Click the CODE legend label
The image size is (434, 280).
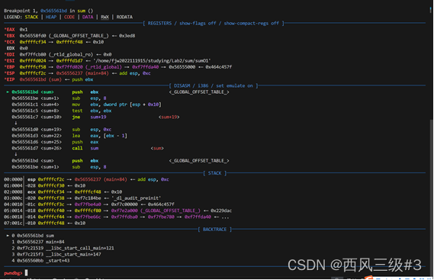pyautogui.click(x=69, y=18)
